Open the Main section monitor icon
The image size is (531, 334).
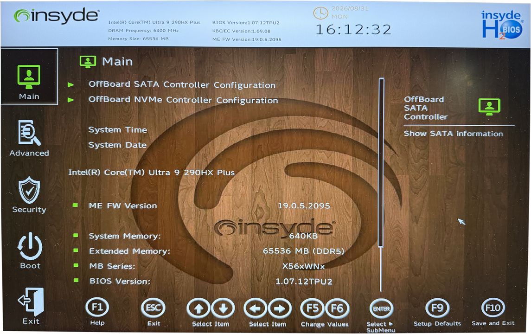click(x=29, y=77)
